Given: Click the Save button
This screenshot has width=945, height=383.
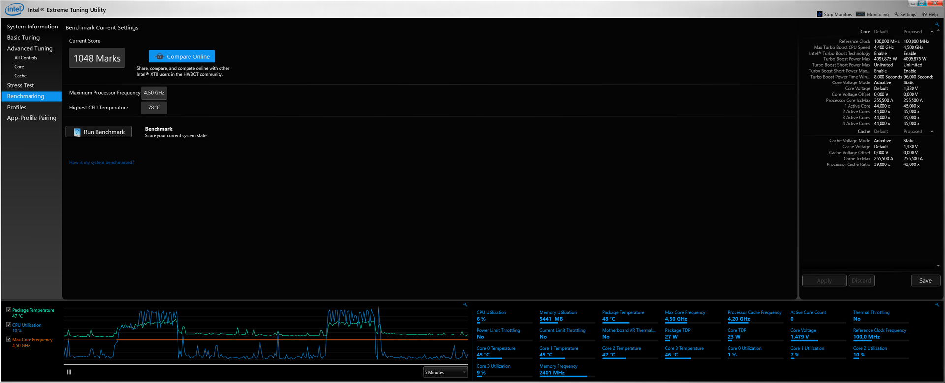Looking at the screenshot, I should coord(925,281).
